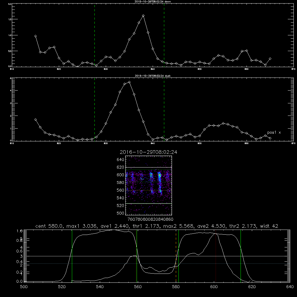Click the 'pos1 x' label
This screenshot has height=297, width=297.
[x=274, y=132]
